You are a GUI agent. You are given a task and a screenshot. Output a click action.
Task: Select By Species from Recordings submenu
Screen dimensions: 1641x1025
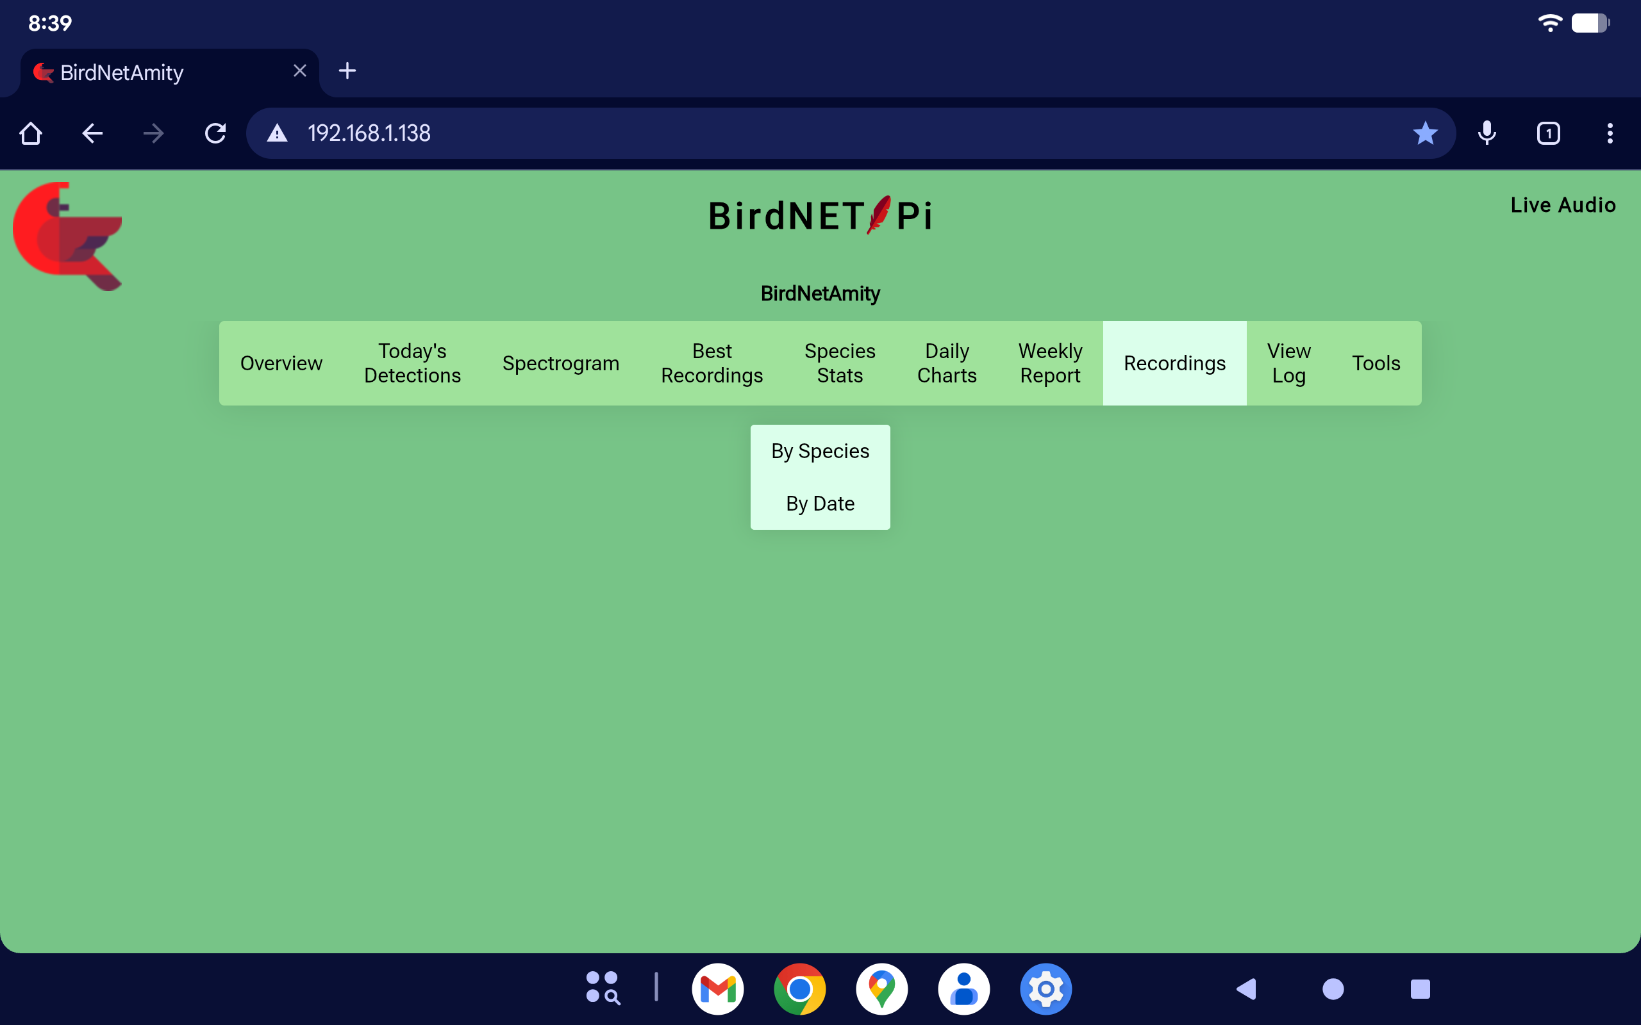pos(820,451)
